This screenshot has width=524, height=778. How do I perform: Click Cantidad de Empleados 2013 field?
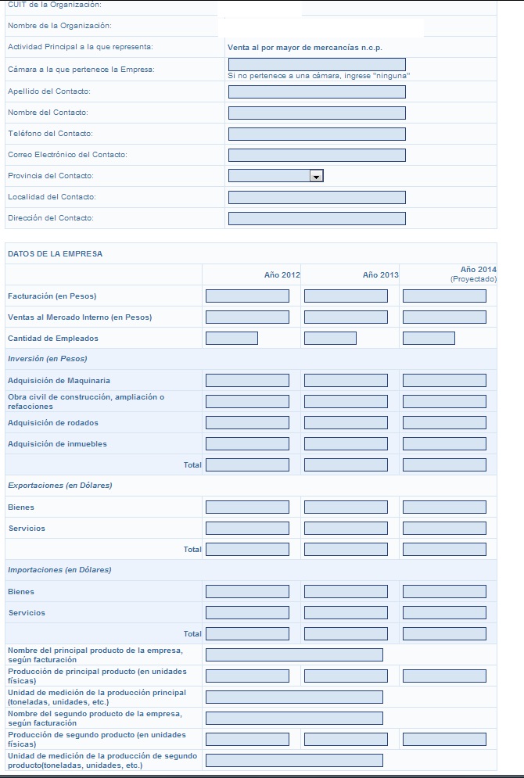pos(330,339)
